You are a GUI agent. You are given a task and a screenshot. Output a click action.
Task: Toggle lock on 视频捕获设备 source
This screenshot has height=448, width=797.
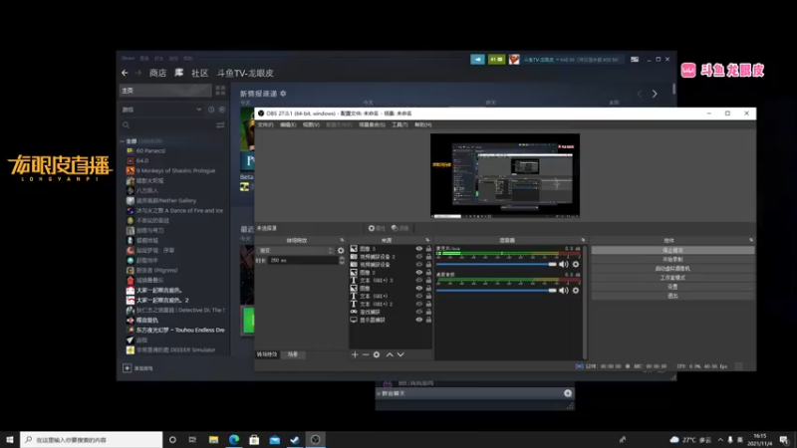[428, 265]
